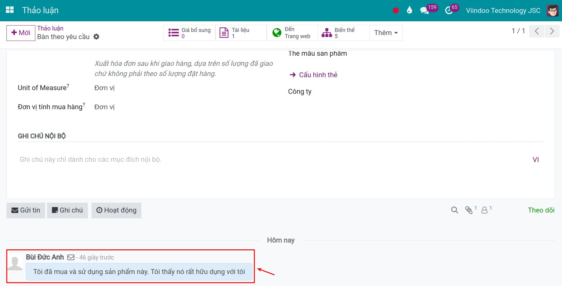Click the water drop icon in top bar
The width and height of the screenshot is (562, 286).
tap(409, 10)
